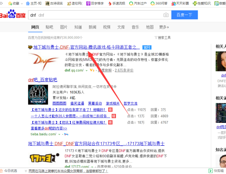Viewport: 226px width, 174px height.
Task: Click the 17173 logo thumbnail
Action: [44, 158]
